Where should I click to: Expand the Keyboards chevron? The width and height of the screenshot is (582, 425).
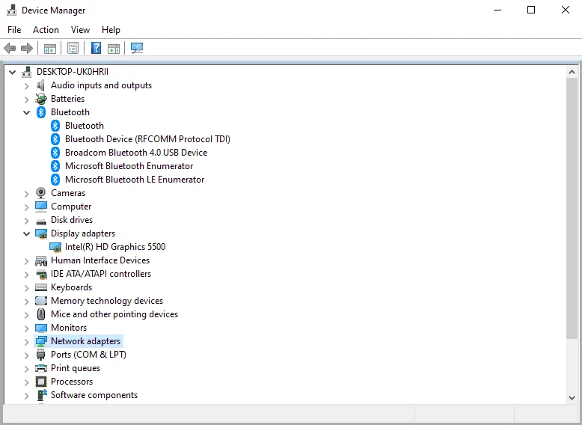tap(26, 288)
